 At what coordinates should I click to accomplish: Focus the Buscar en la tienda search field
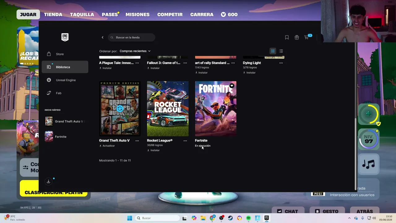(132, 37)
